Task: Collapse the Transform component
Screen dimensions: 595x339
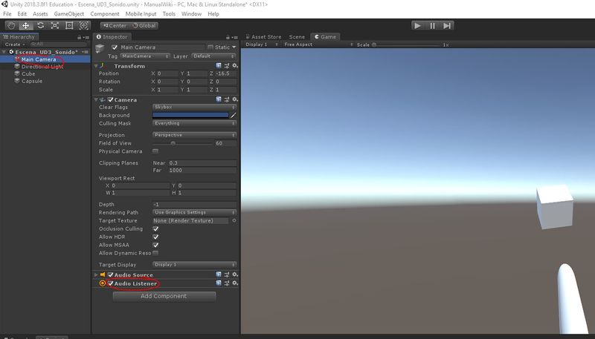Action: tap(96, 66)
